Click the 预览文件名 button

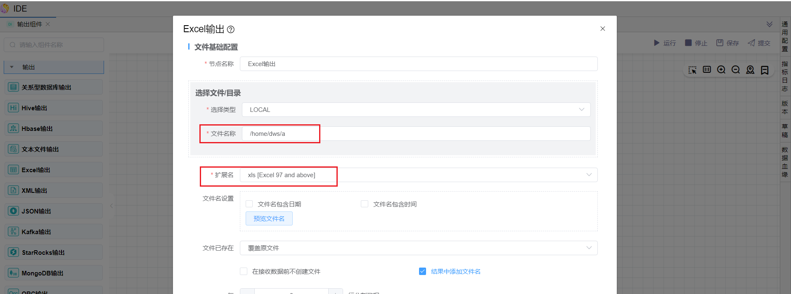[269, 218]
